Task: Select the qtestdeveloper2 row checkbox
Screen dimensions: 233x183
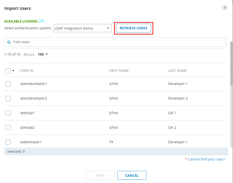Action: pos(8,98)
